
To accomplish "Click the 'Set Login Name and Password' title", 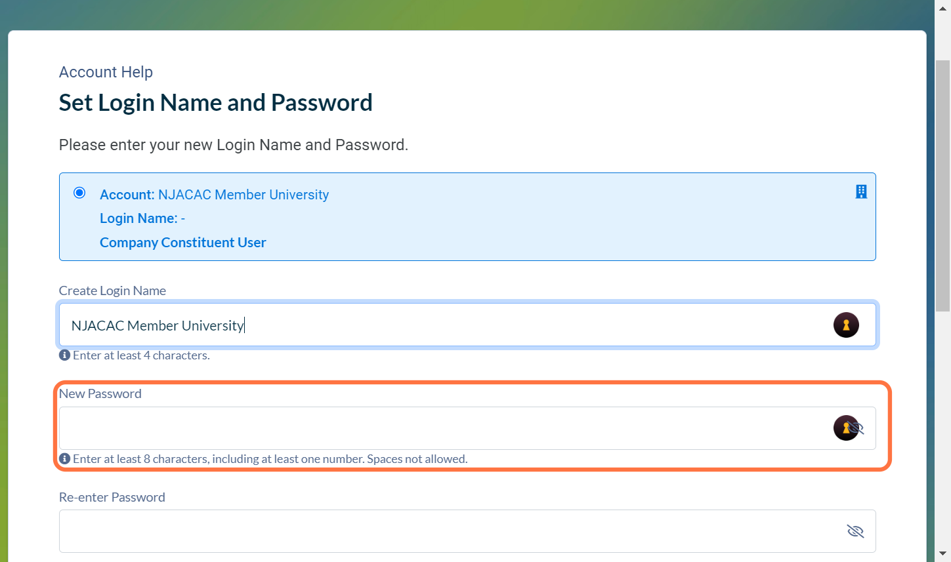I will [216, 103].
